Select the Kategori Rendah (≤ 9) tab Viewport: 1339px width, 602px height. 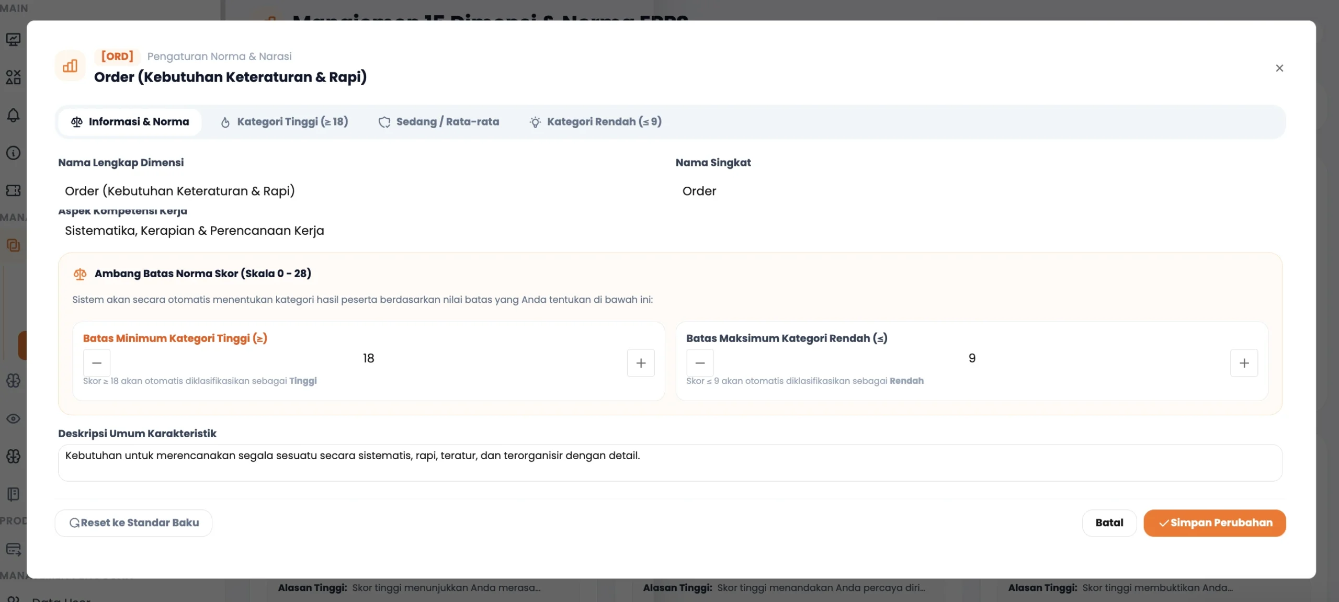click(x=595, y=122)
